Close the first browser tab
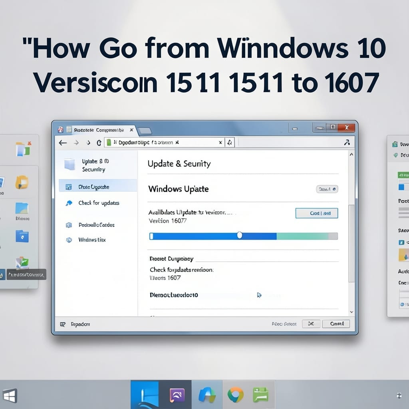Image resolution: width=409 pixels, height=409 pixels. point(131,130)
